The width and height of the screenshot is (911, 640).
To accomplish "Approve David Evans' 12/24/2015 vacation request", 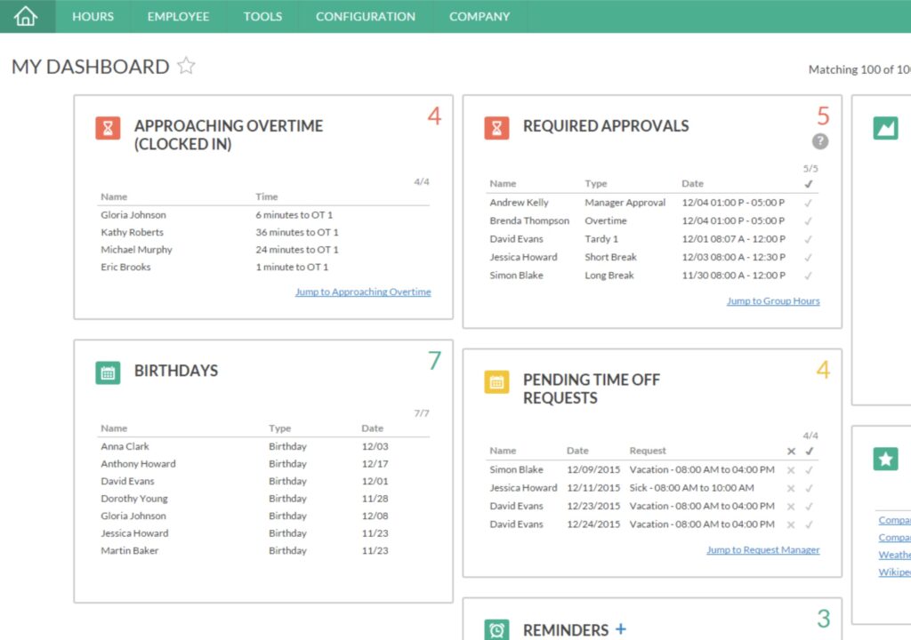I will [810, 524].
